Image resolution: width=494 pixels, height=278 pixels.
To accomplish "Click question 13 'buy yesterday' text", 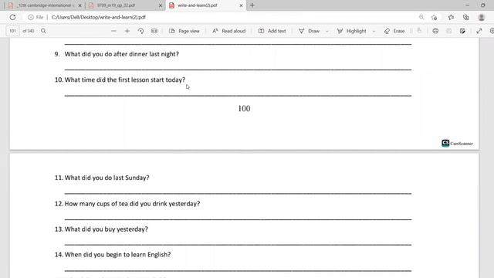I will click(126, 229).
